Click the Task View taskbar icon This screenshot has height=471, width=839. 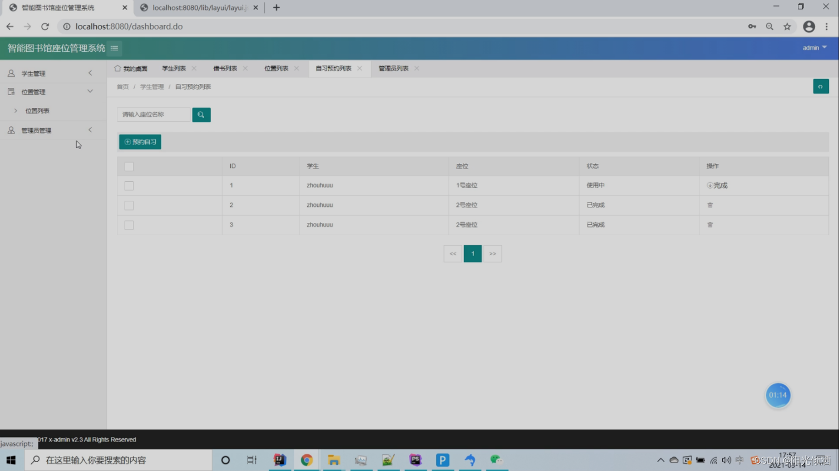click(x=252, y=460)
